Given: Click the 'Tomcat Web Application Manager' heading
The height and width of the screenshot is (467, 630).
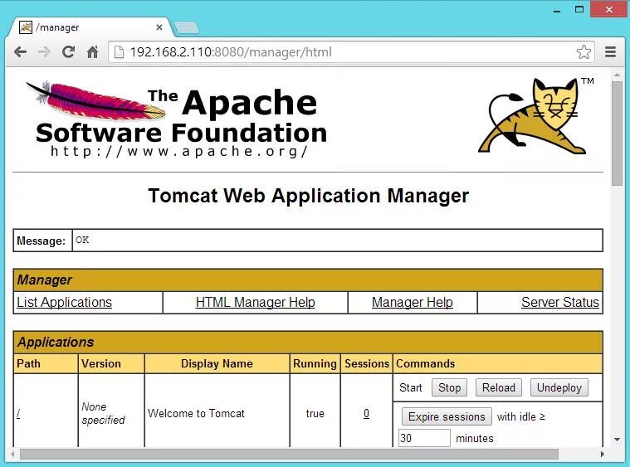Looking at the screenshot, I should coord(308,196).
